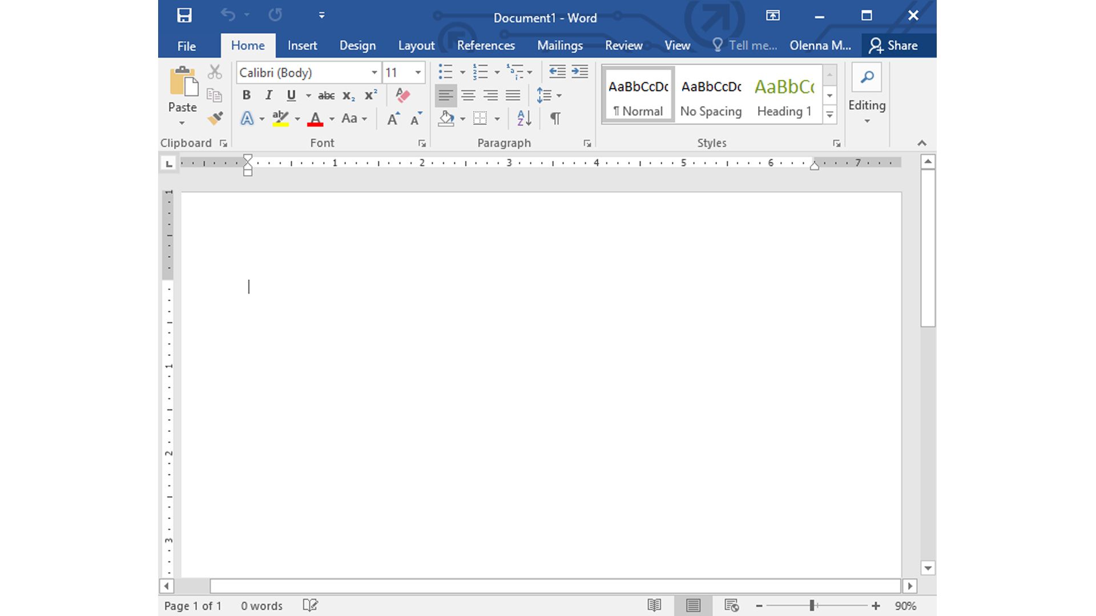Toggle Bold formatting
Screen dimensions: 1096x616
246,95
